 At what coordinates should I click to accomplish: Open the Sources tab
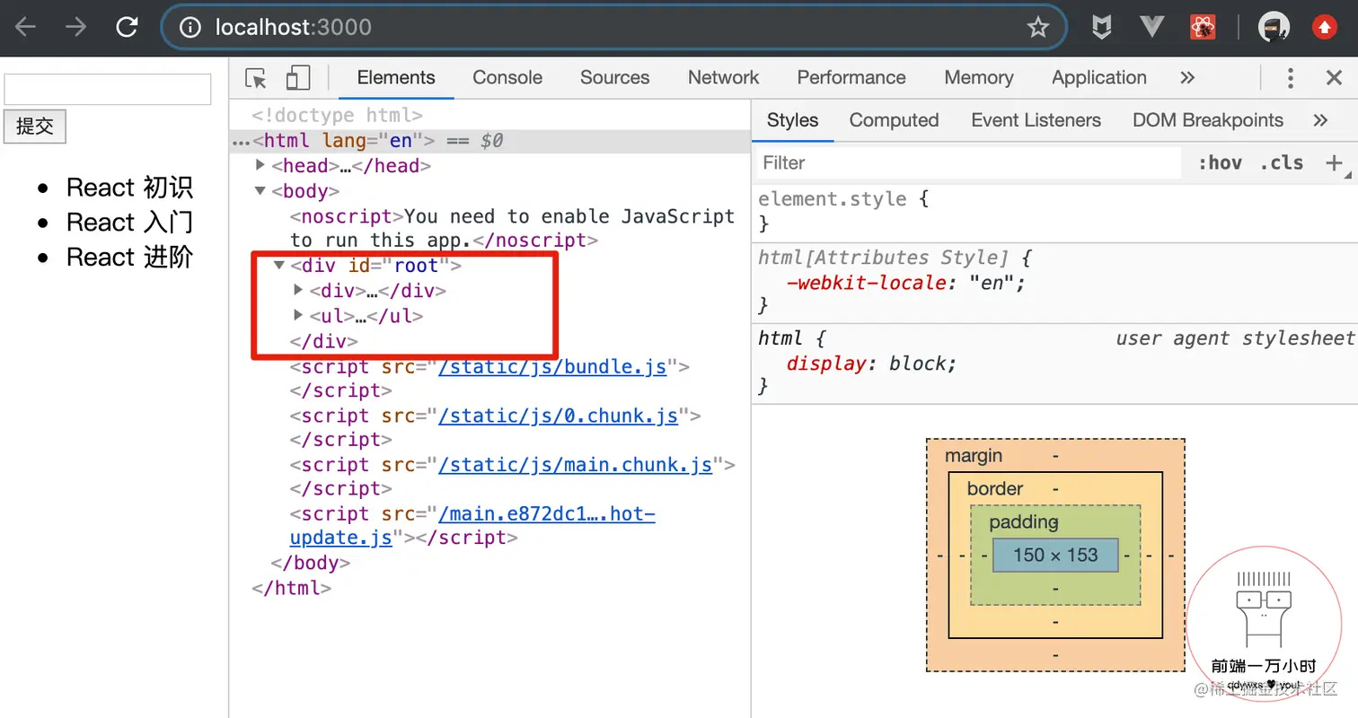614,78
